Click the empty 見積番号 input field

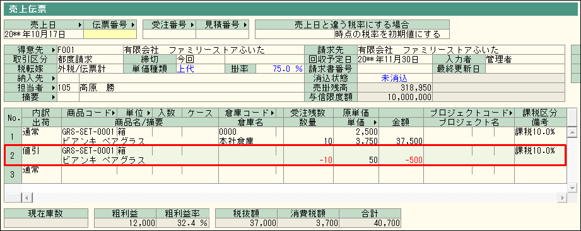222,35
